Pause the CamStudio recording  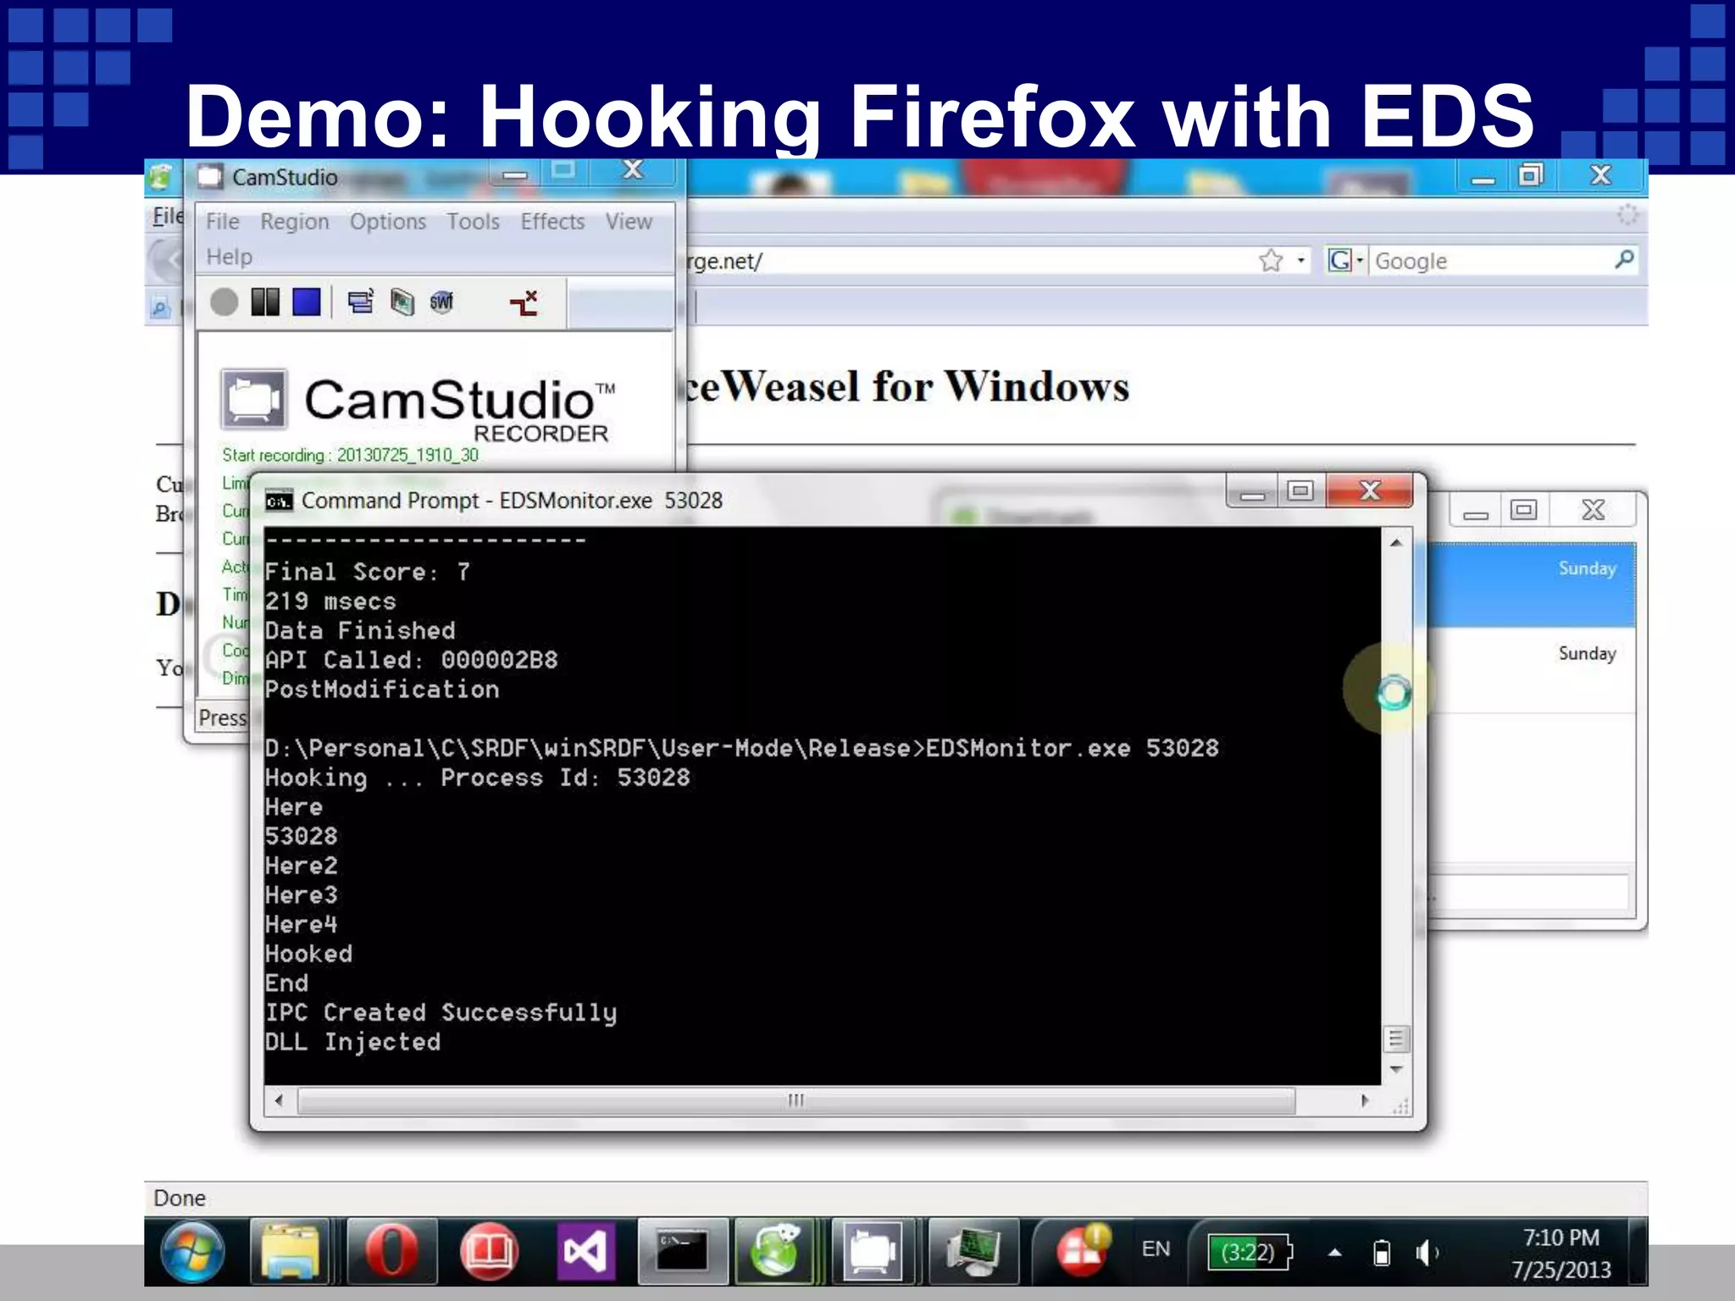[265, 302]
